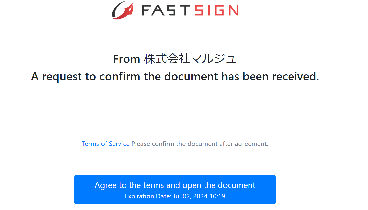Click the red SIGN letters in logo
Image resolution: width=368 pixels, height=210 pixels.
point(217,10)
